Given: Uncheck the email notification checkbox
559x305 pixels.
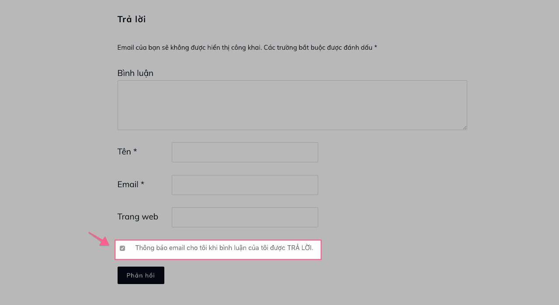Looking at the screenshot, I should pyautogui.click(x=122, y=248).
